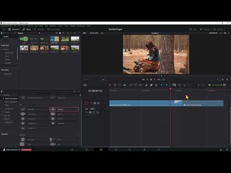Image resolution: width=231 pixels, height=173 pixels.
Task: Open the Mixer panel
Action: click(193, 29)
